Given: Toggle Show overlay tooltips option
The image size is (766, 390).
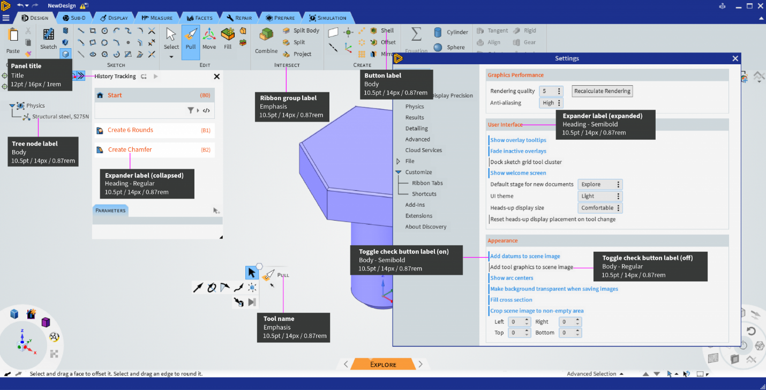Looking at the screenshot, I should 518,140.
